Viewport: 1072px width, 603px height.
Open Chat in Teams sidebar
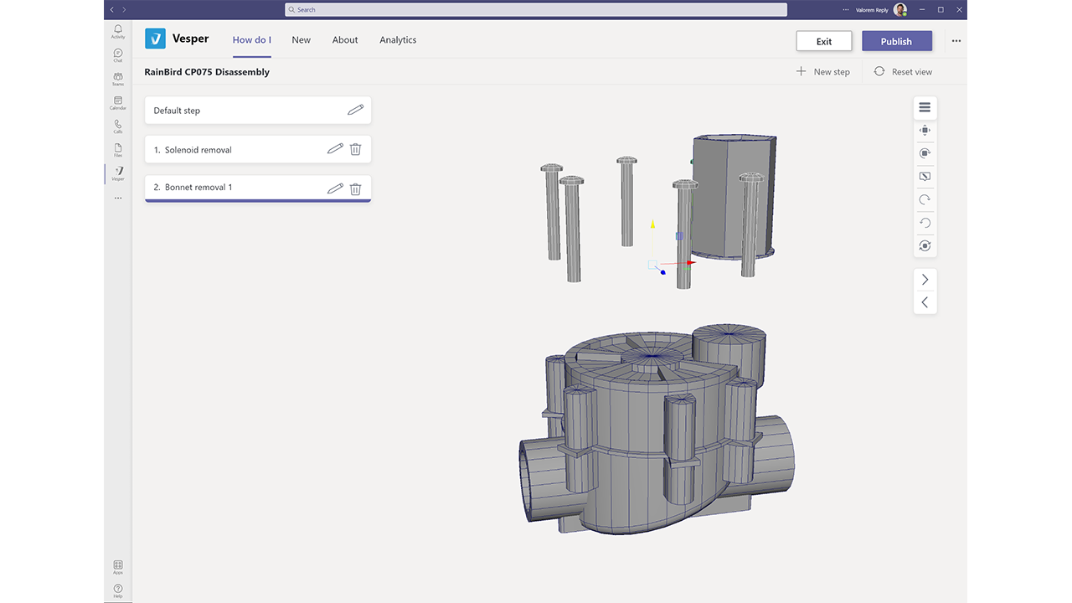coord(118,55)
